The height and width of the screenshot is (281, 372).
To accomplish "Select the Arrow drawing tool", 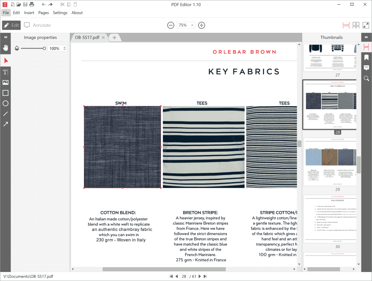I will click(5, 124).
